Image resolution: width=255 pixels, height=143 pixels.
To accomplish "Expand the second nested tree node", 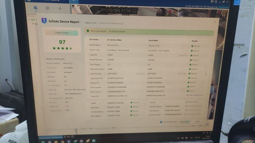I will click(x=33, y=24).
